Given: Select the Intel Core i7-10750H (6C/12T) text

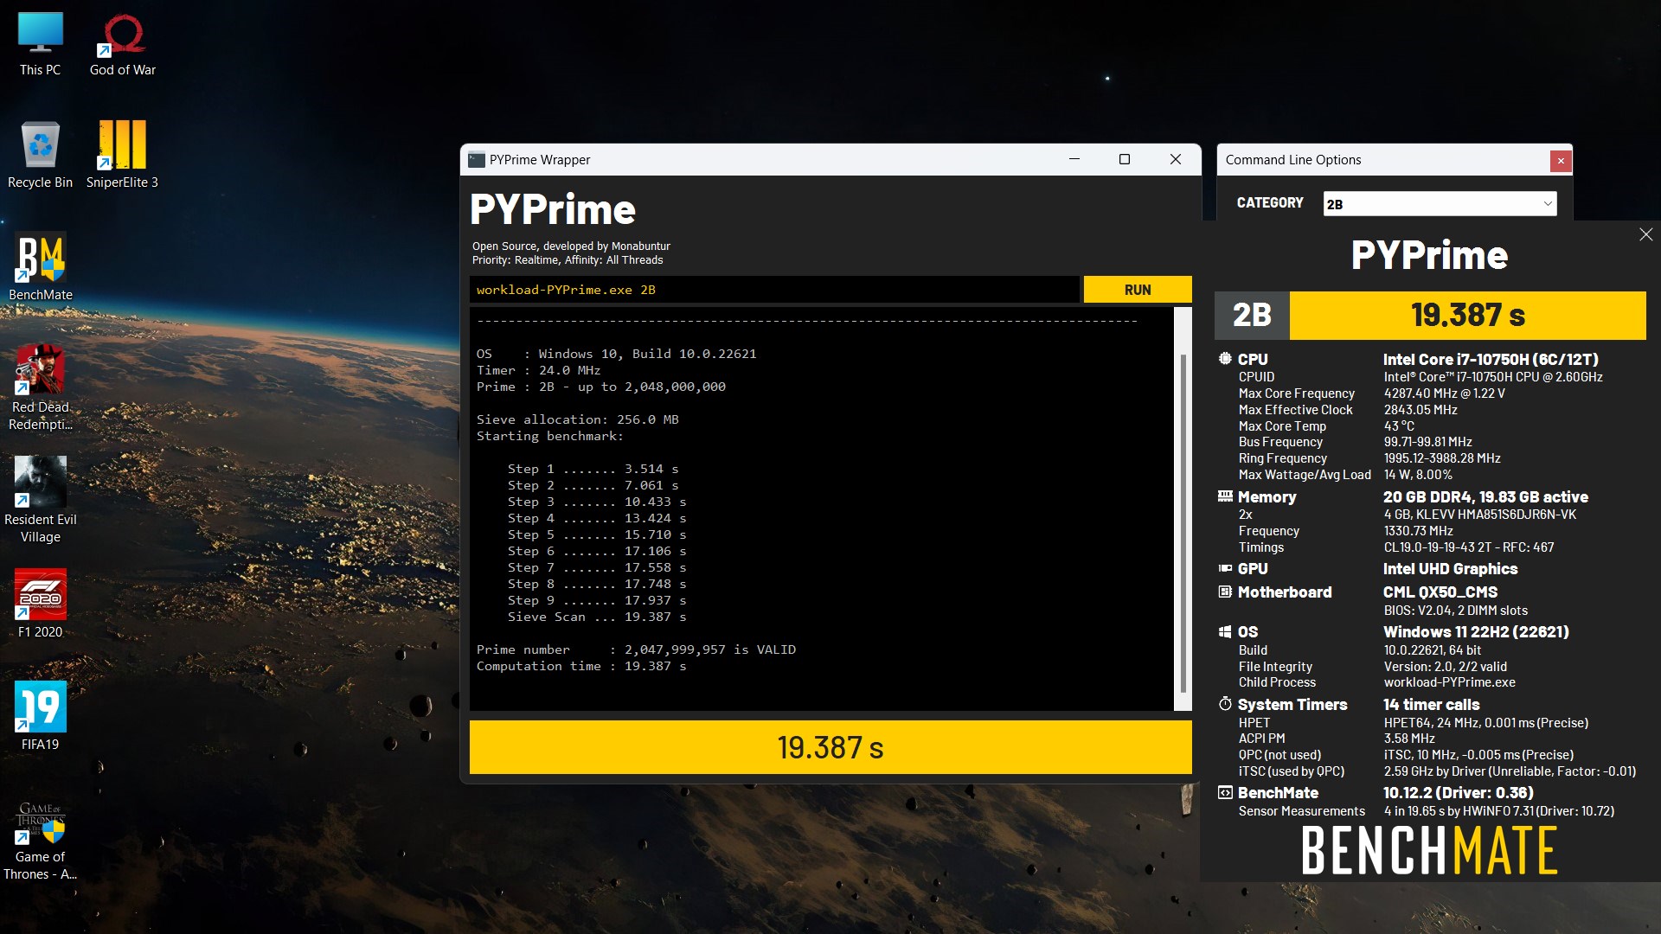Looking at the screenshot, I should 1491,359.
